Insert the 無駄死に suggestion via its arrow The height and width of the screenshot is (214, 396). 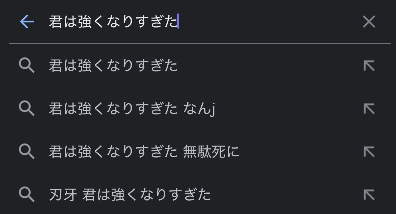coord(369,152)
